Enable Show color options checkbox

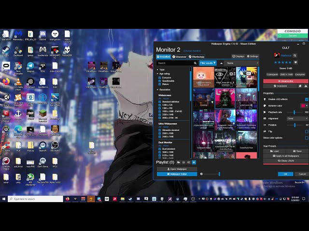tap(307, 138)
